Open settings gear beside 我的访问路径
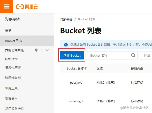This screenshot has width=152, height=113. click(37, 50)
